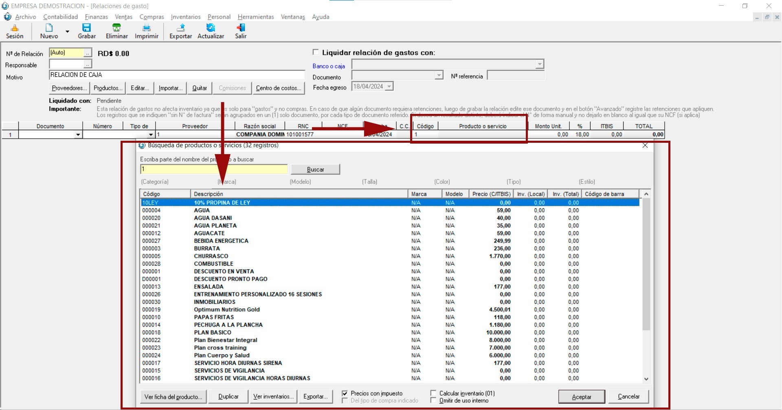Click the Eliminar toolbar icon
The width and height of the screenshot is (782, 410).
[116, 28]
